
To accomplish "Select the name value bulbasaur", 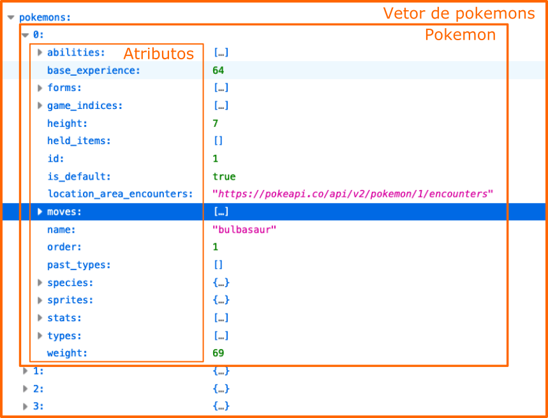I will (240, 229).
